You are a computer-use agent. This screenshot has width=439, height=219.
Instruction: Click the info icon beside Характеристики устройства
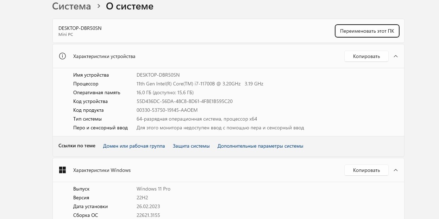point(62,56)
